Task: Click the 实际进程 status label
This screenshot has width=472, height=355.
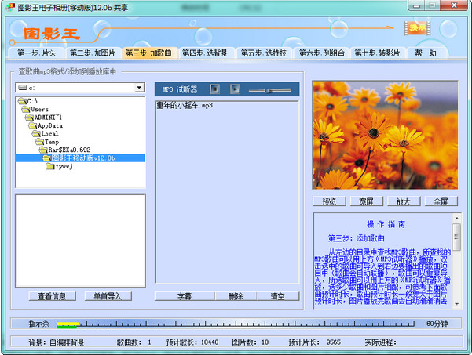Action: [x=380, y=342]
